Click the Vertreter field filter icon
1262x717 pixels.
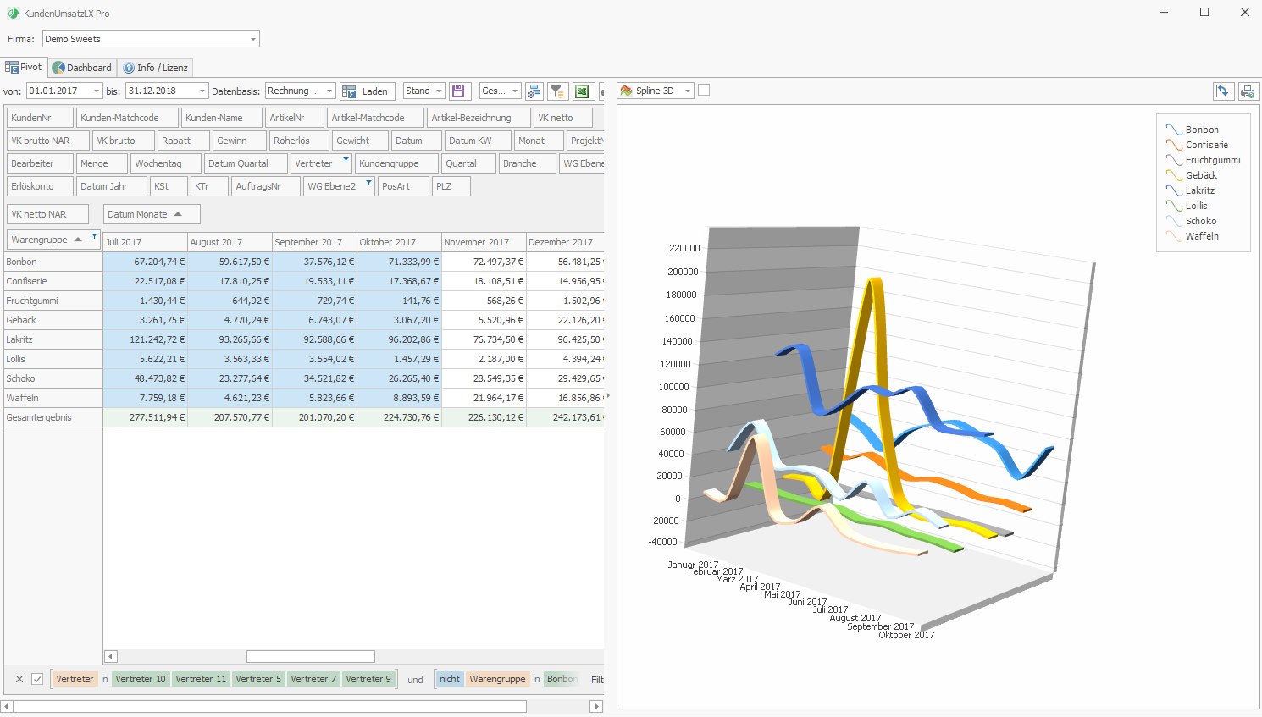(346, 160)
